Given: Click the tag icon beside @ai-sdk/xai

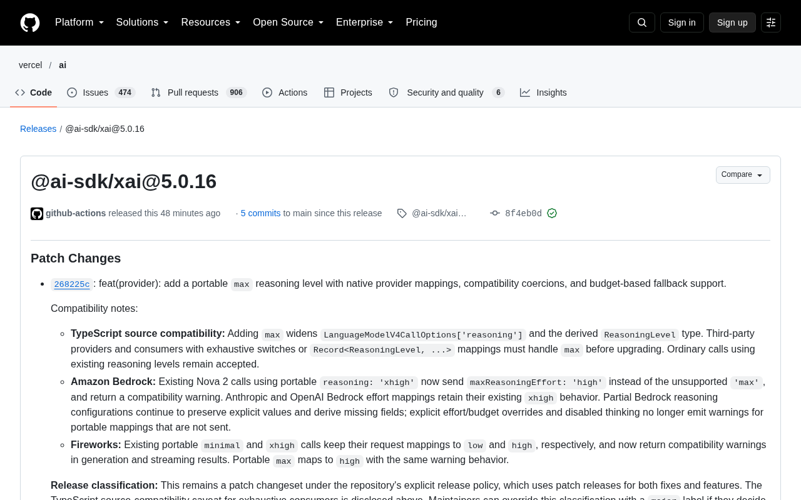Looking at the screenshot, I should (x=402, y=213).
